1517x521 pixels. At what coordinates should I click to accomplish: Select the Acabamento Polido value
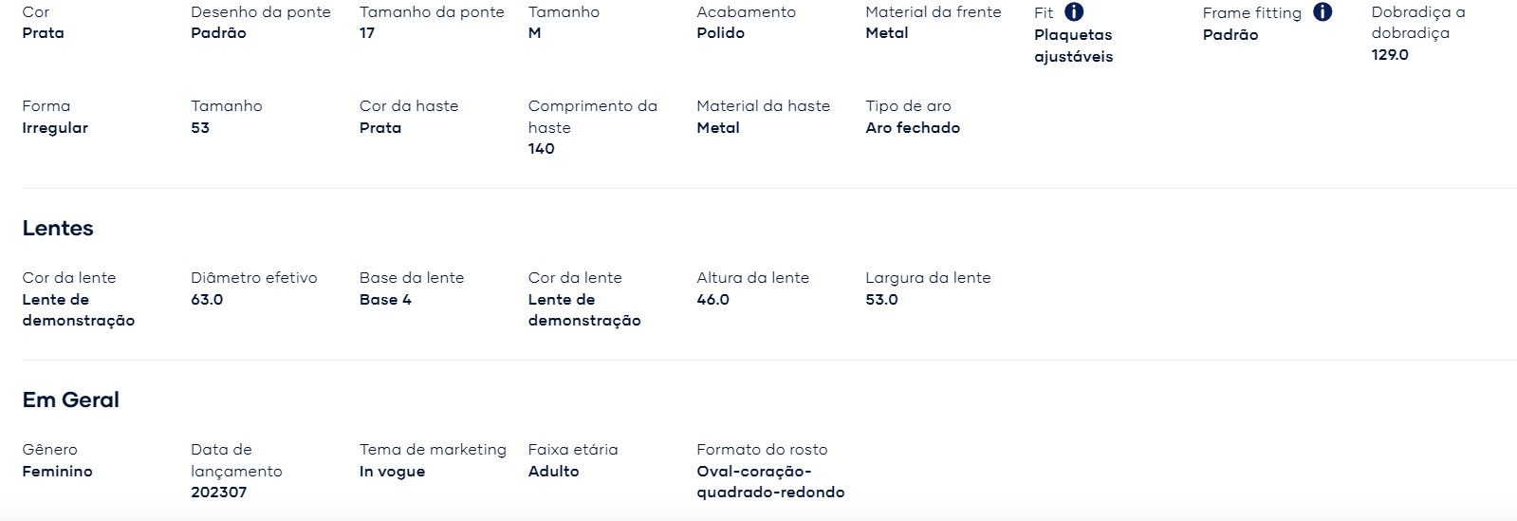pos(721,33)
